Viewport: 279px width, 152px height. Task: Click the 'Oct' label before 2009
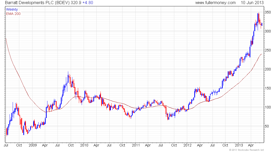(19, 145)
